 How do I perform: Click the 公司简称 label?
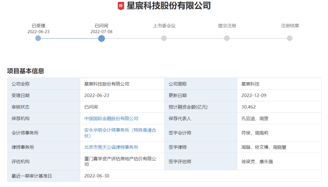pyautogui.click(x=178, y=84)
